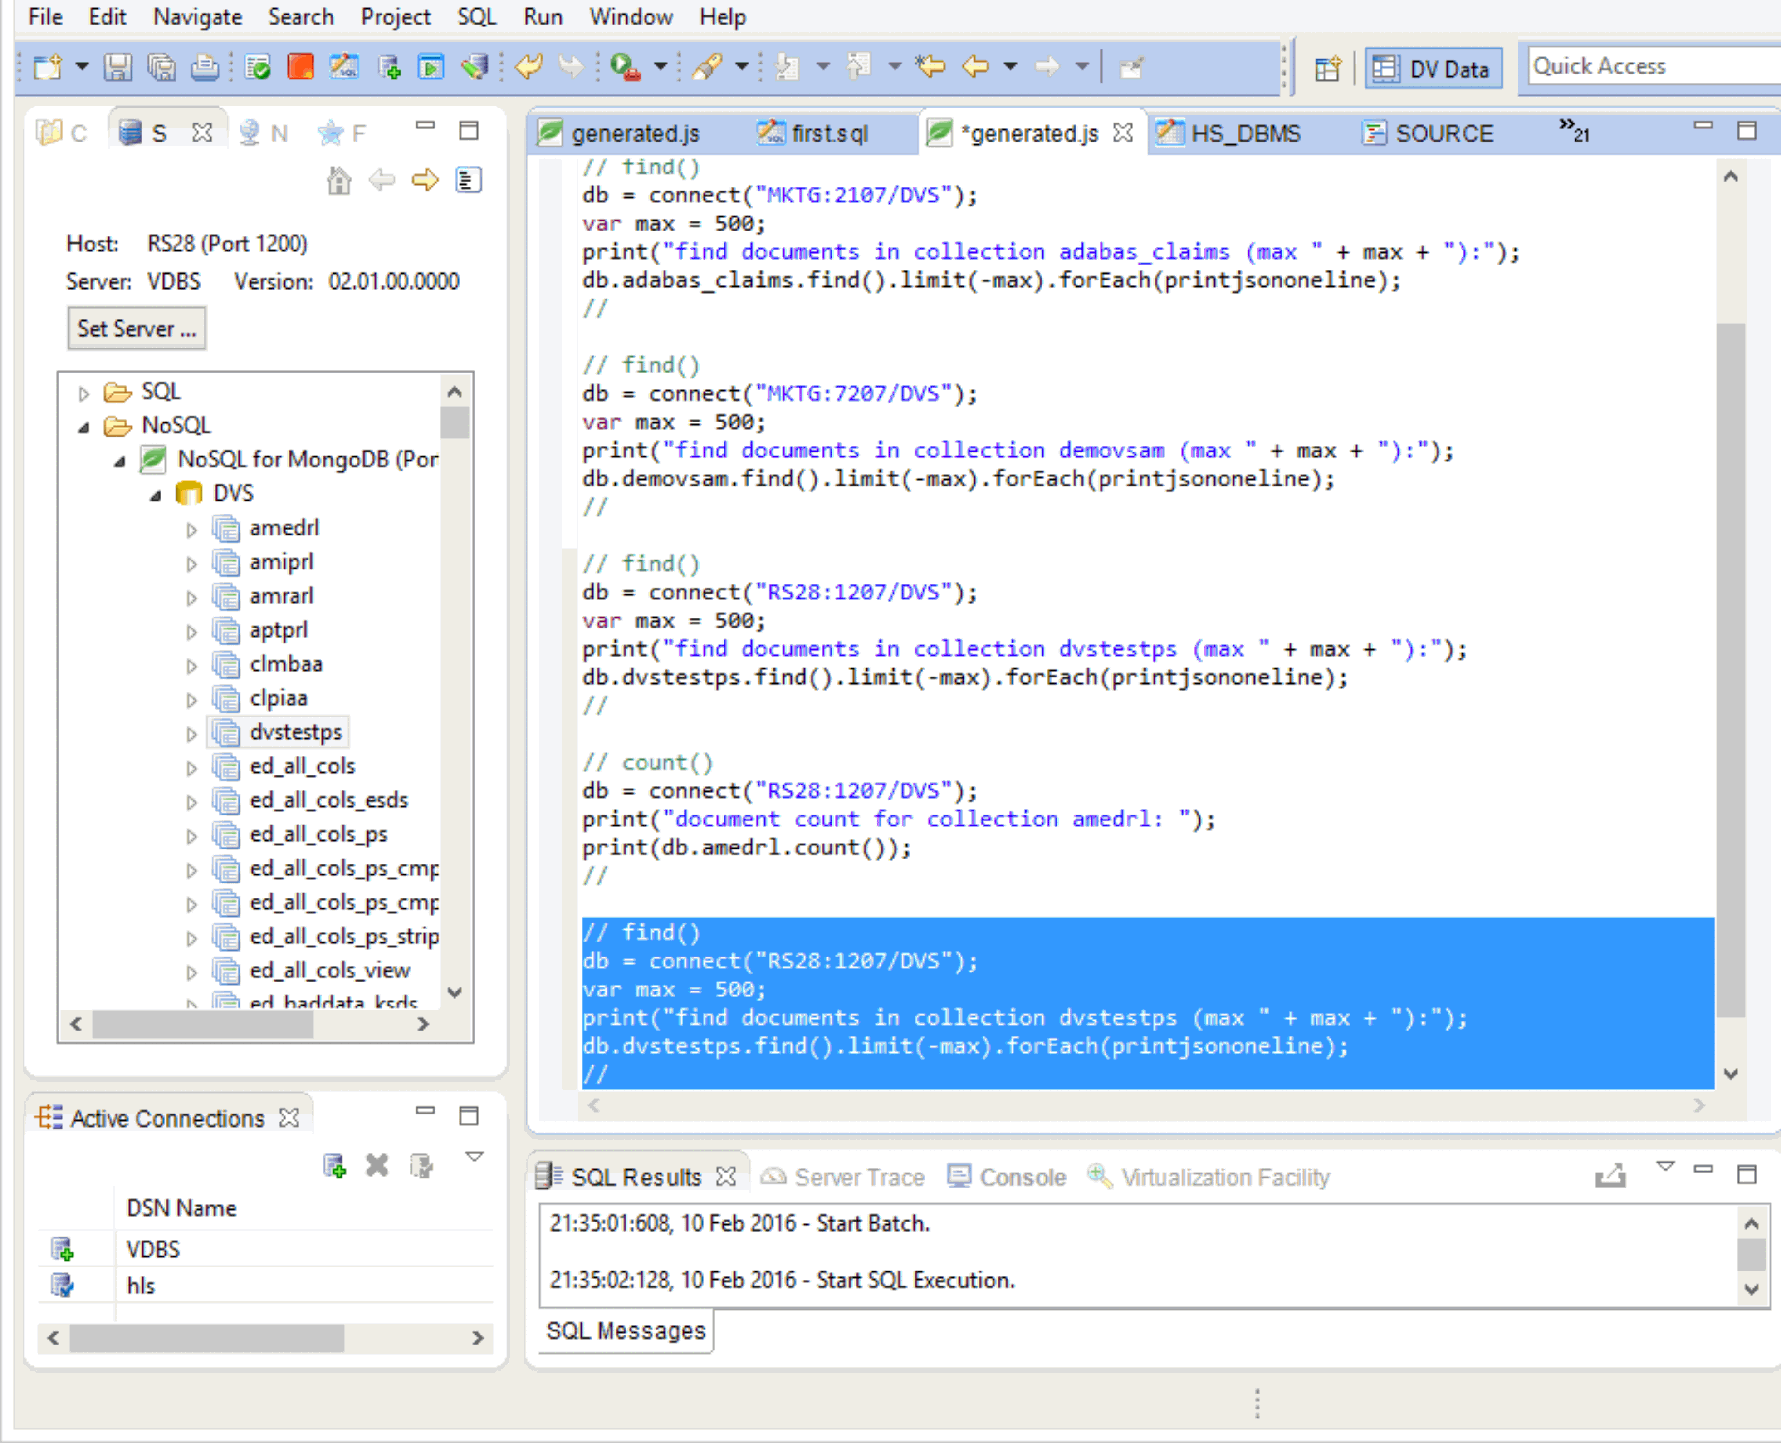Click the Print toolbar icon

(x=205, y=67)
